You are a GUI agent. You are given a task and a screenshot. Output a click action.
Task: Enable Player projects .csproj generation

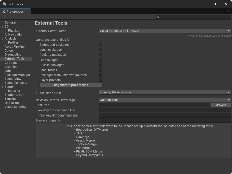pos(101,80)
